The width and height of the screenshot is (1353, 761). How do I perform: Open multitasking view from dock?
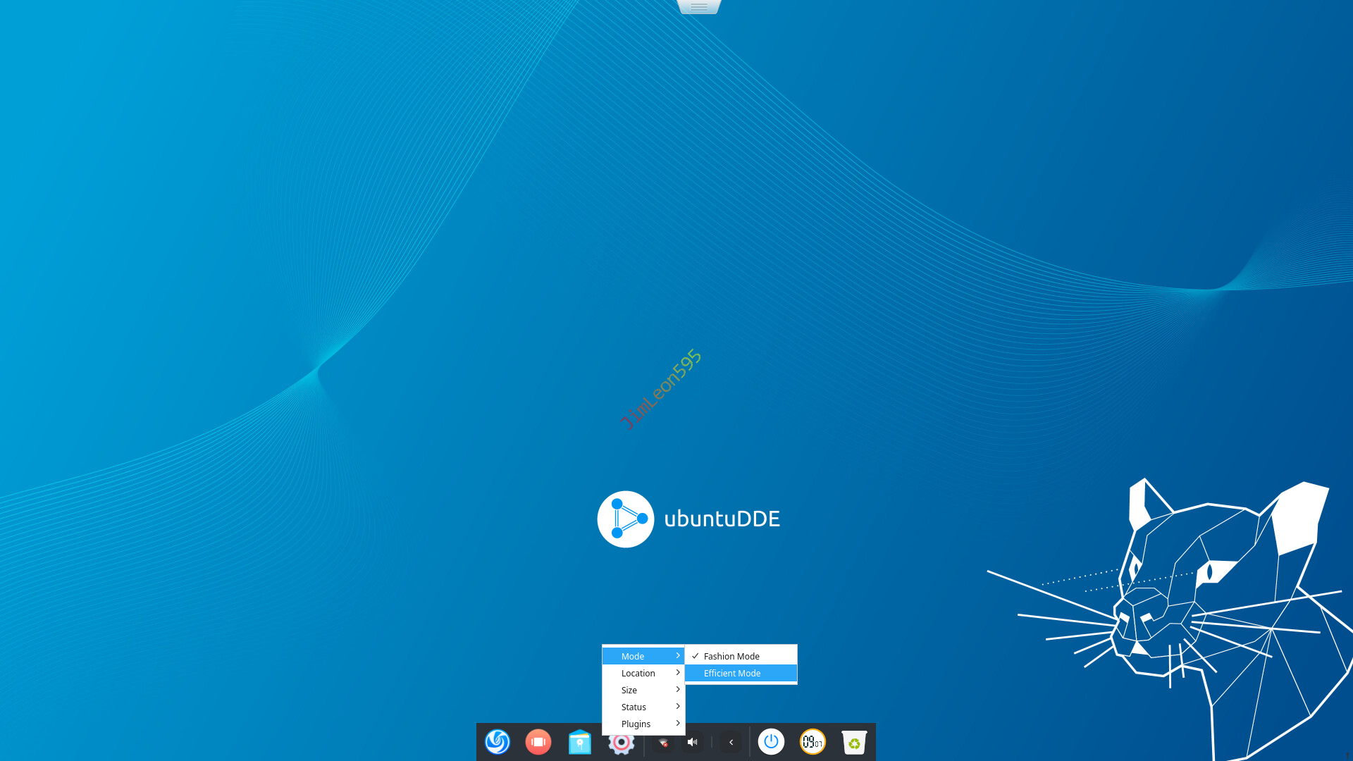tap(538, 742)
